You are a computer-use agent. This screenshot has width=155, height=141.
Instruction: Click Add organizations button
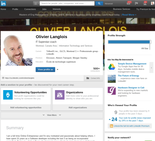coord(78,108)
